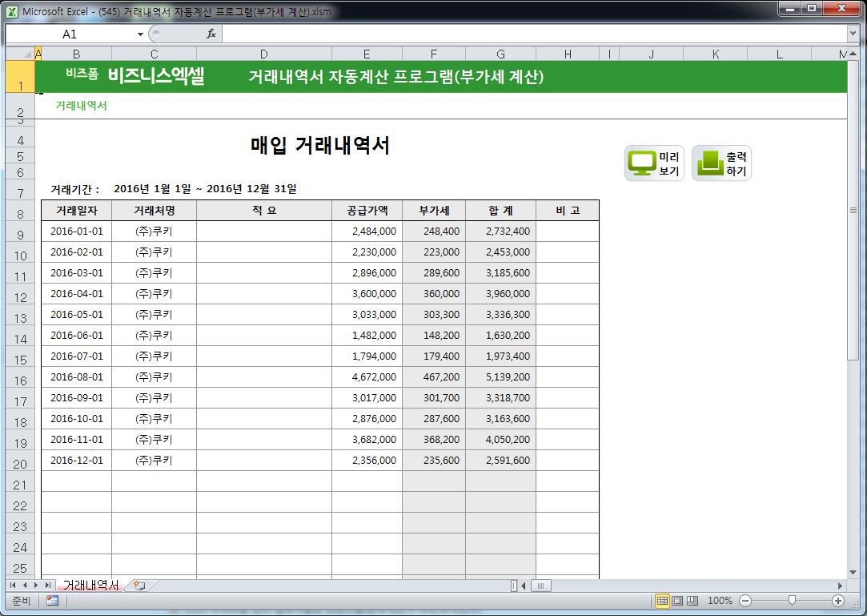Switch to Page Layout view

tap(677, 601)
